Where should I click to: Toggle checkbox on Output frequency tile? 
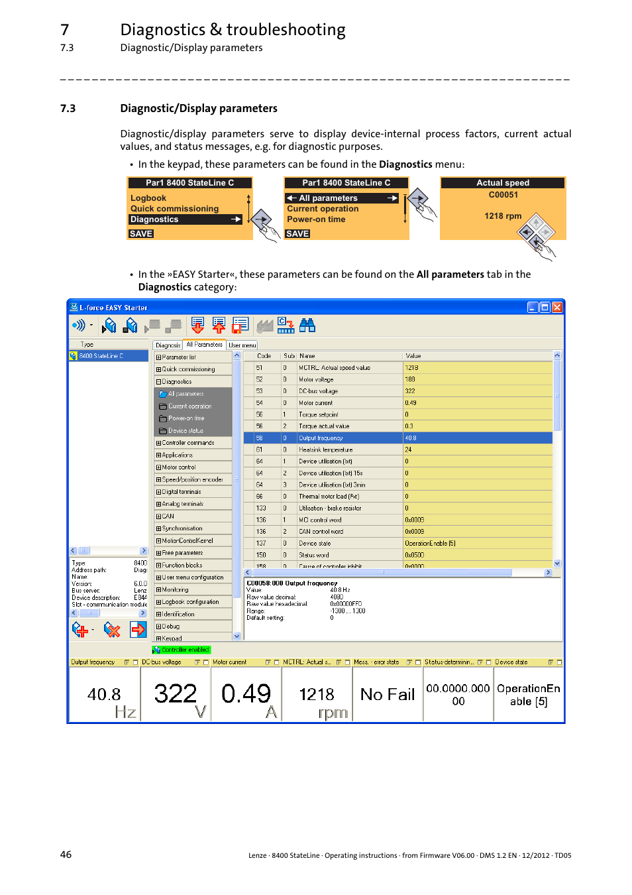coord(135,662)
